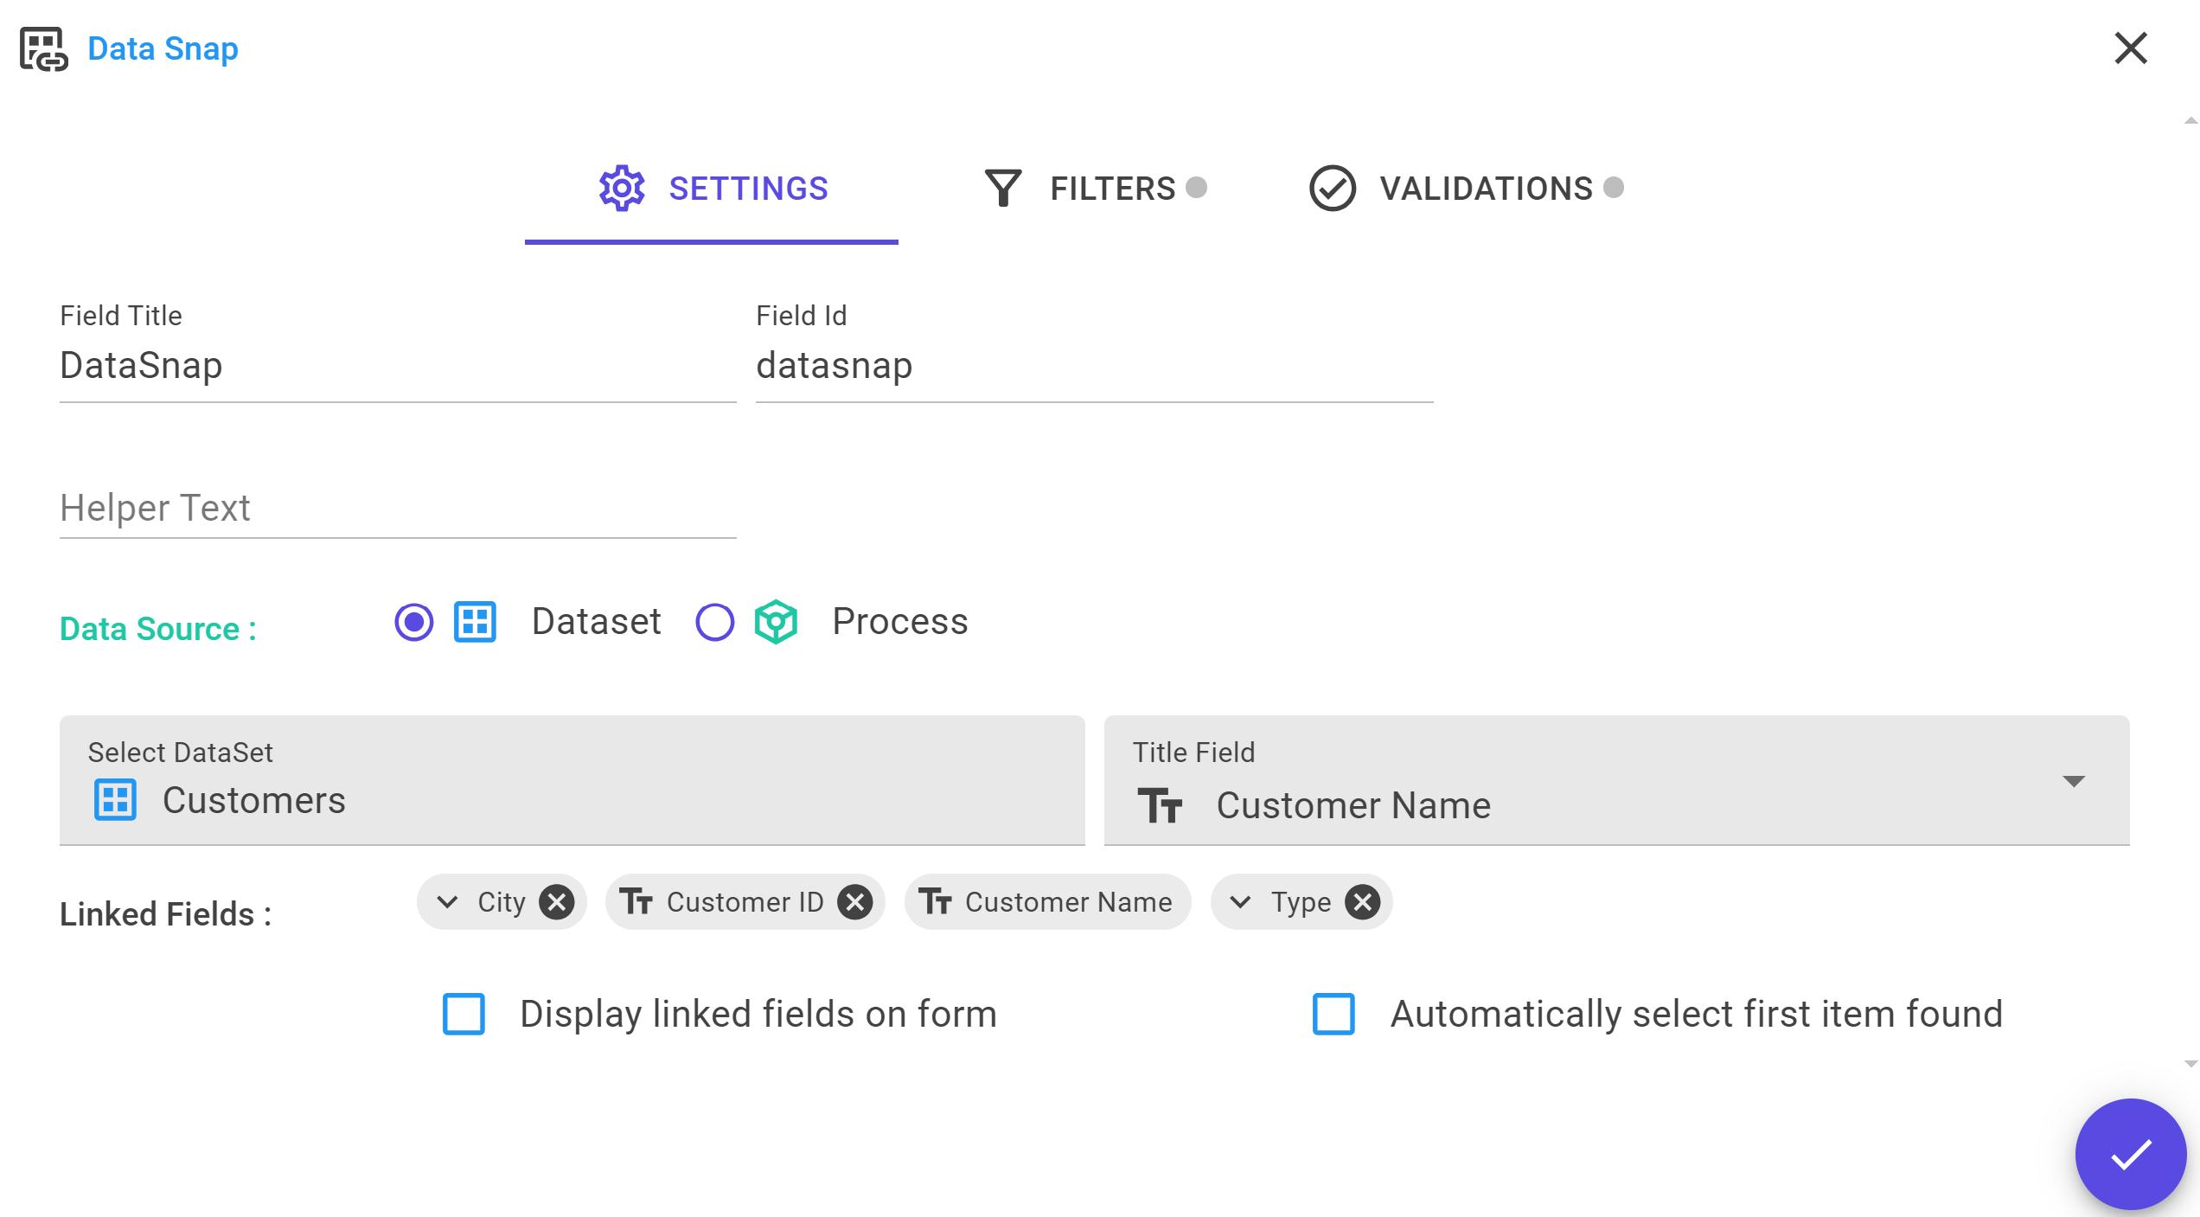Click the Type chip chevron

(x=1240, y=902)
